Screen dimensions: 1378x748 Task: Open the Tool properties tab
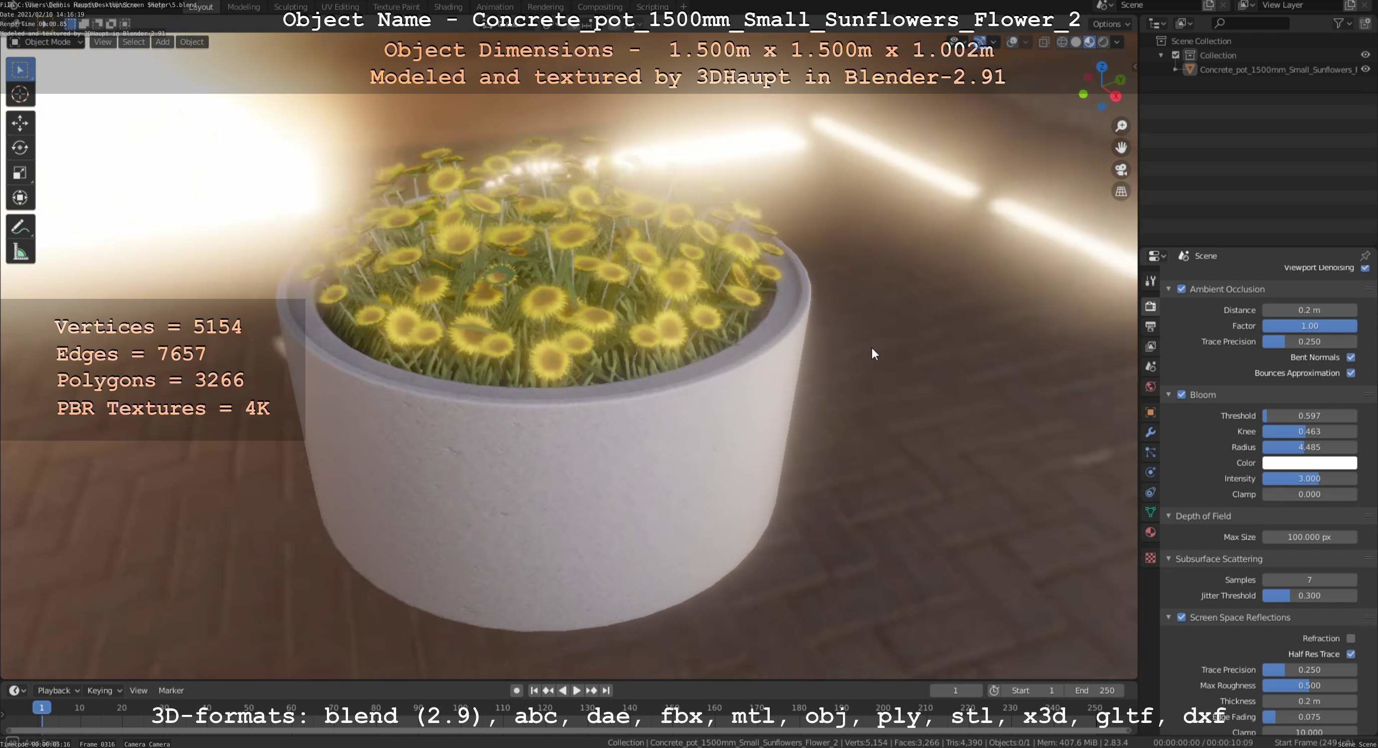(x=1151, y=281)
